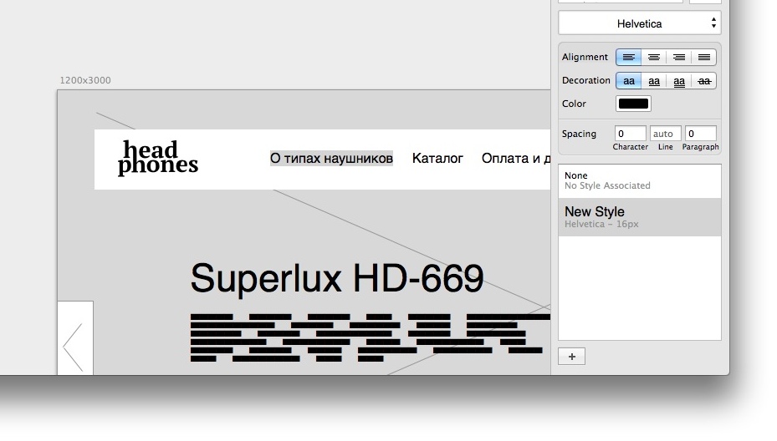
Task: Apply single underline decoration
Action: point(653,81)
